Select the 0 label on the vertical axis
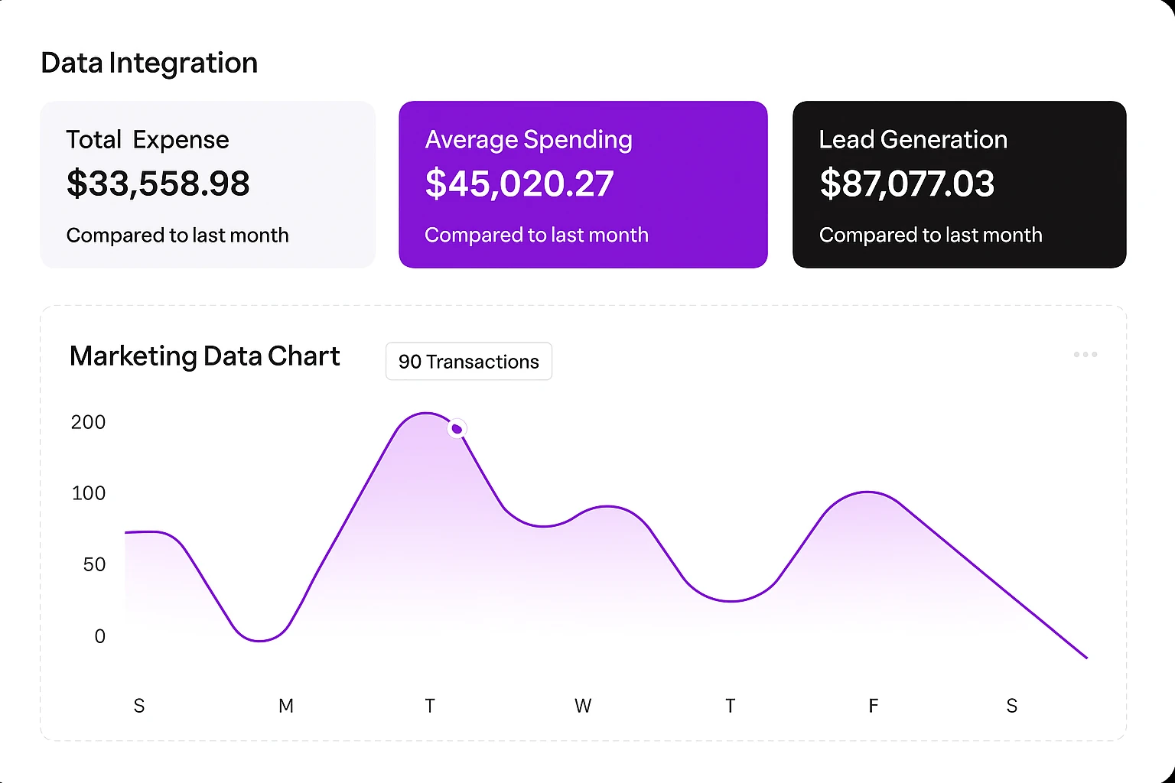This screenshot has height=783, width=1175. (x=99, y=635)
